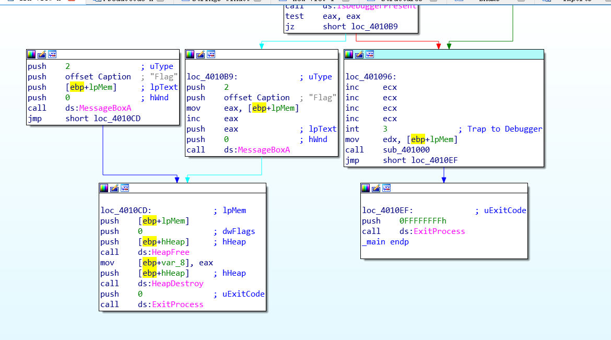This screenshot has width=611, height=340.
Task: Edit label icon in loc_401096 block
Action: point(360,54)
